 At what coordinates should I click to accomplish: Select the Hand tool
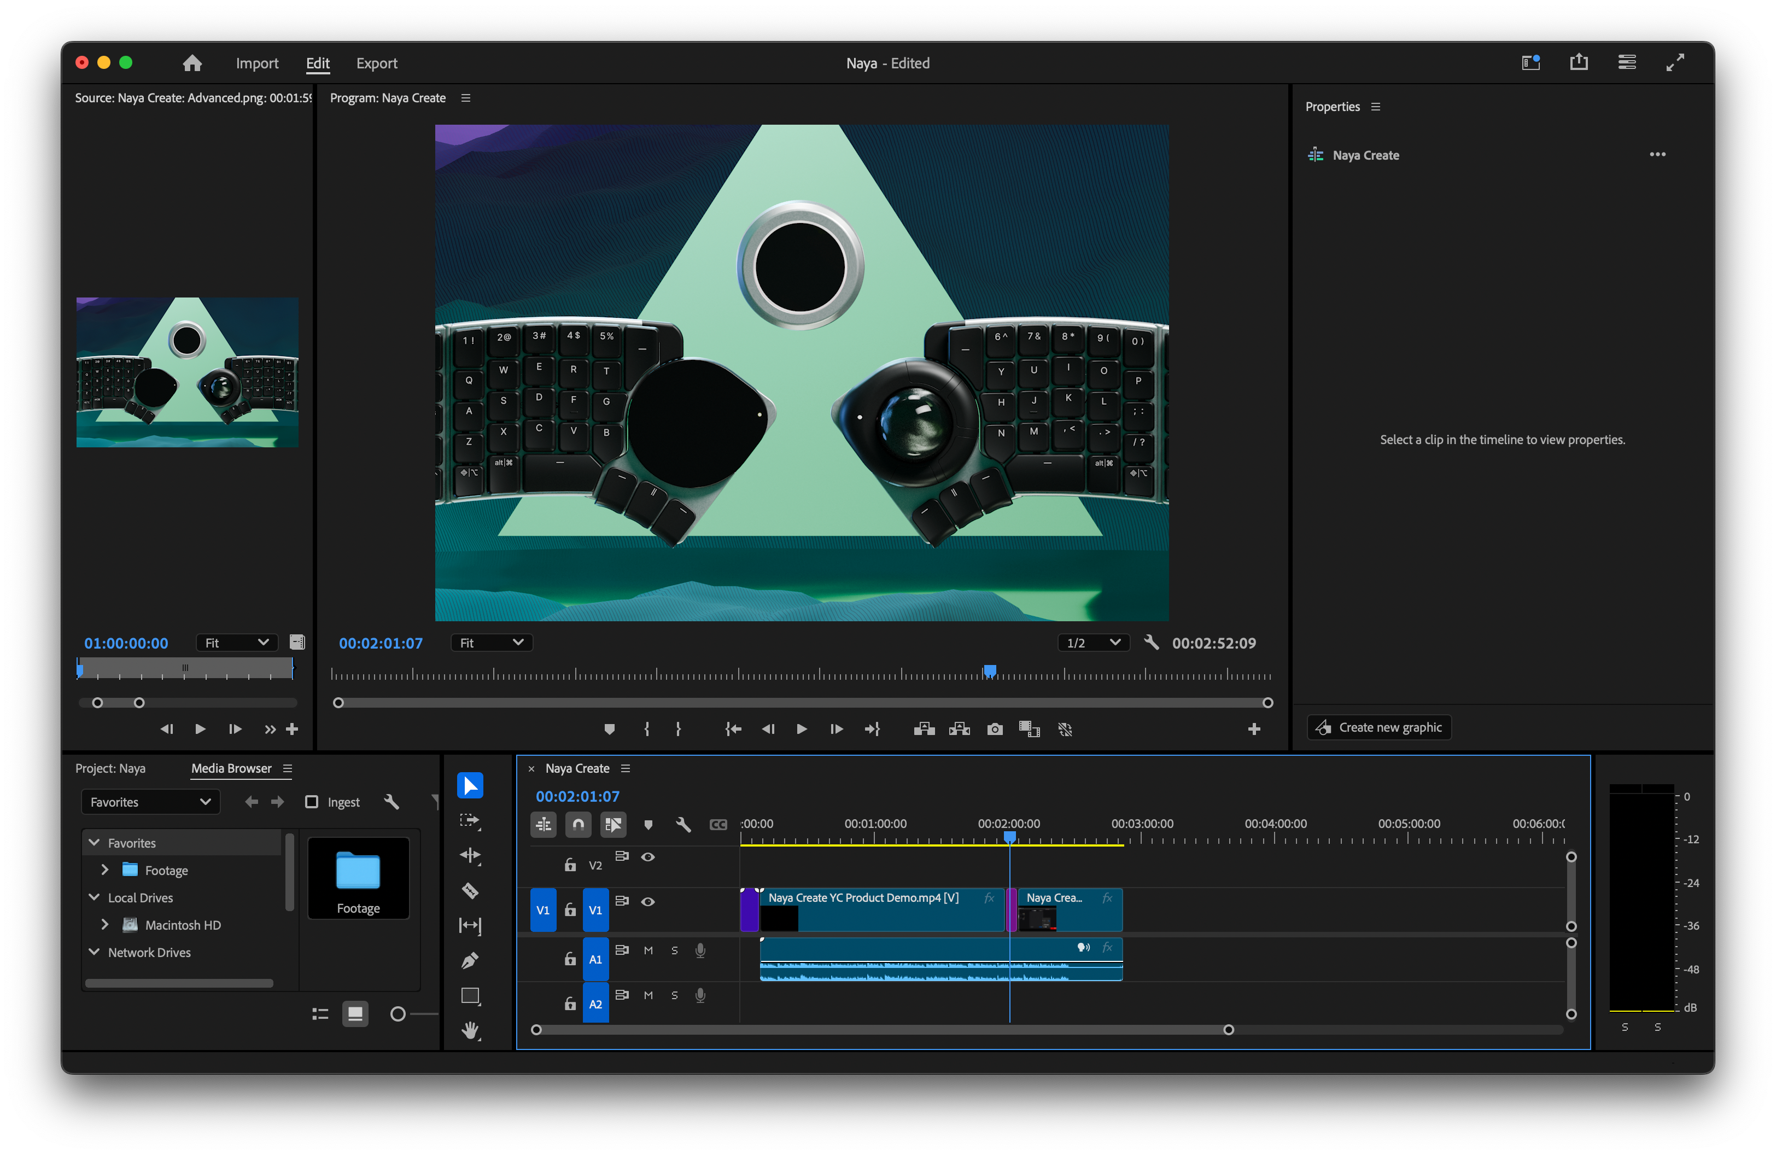[x=470, y=1030]
